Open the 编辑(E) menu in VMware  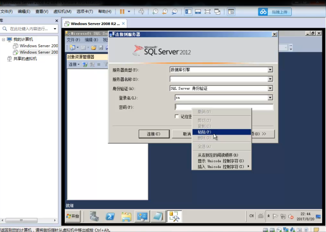click(x=24, y=12)
